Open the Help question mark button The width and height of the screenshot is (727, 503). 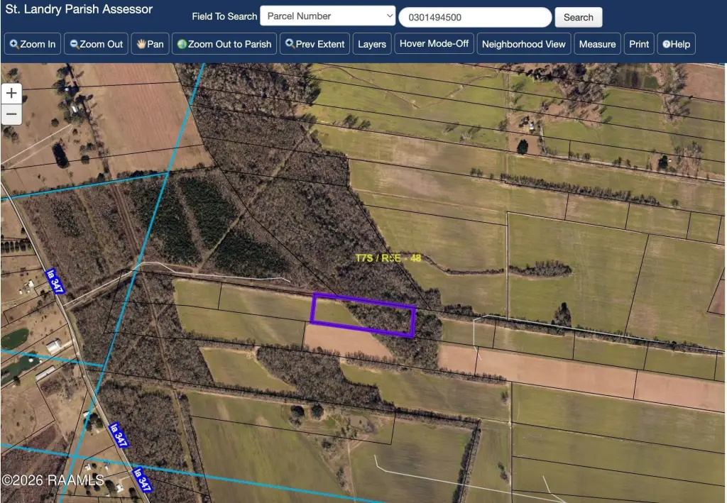click(676, 44)
